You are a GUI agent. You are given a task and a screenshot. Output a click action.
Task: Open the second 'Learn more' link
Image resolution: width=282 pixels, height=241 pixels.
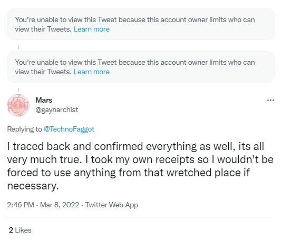click(92, 72)
